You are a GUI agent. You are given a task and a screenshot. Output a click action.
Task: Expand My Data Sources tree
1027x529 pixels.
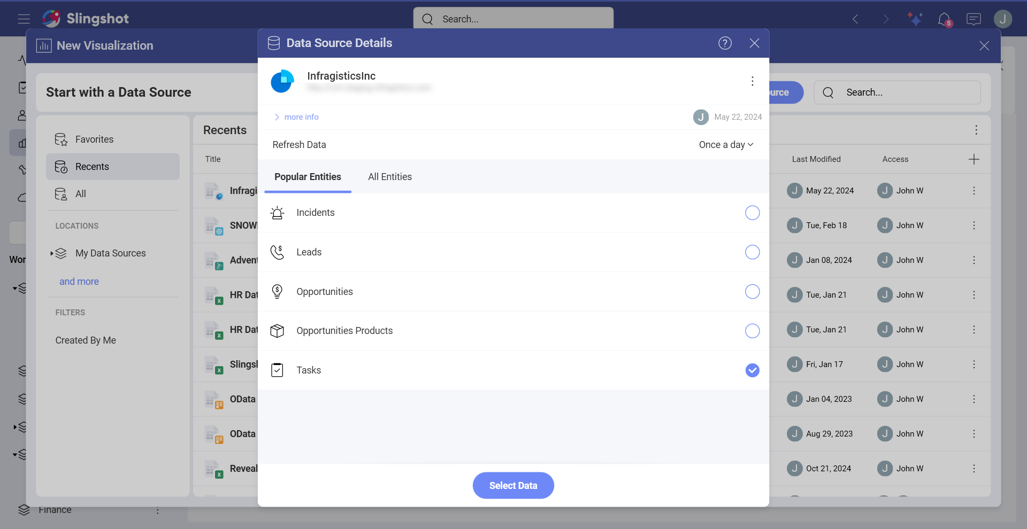point(52,253)
